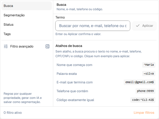Click the "Termo" field label
Image resolution: width=159 pixels, height=119 pixels.
pyautogui.click(x=60, y=17)
